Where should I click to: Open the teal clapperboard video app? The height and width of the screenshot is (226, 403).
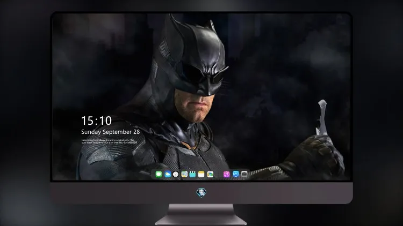192,175
